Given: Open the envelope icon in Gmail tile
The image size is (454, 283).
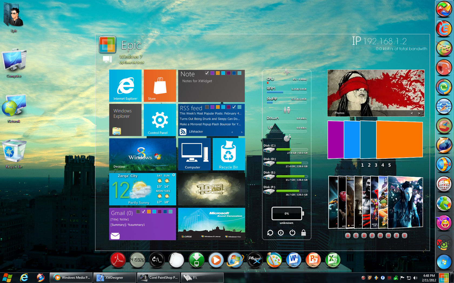Looking at the screenshot, I should click(x=115, y=236).
